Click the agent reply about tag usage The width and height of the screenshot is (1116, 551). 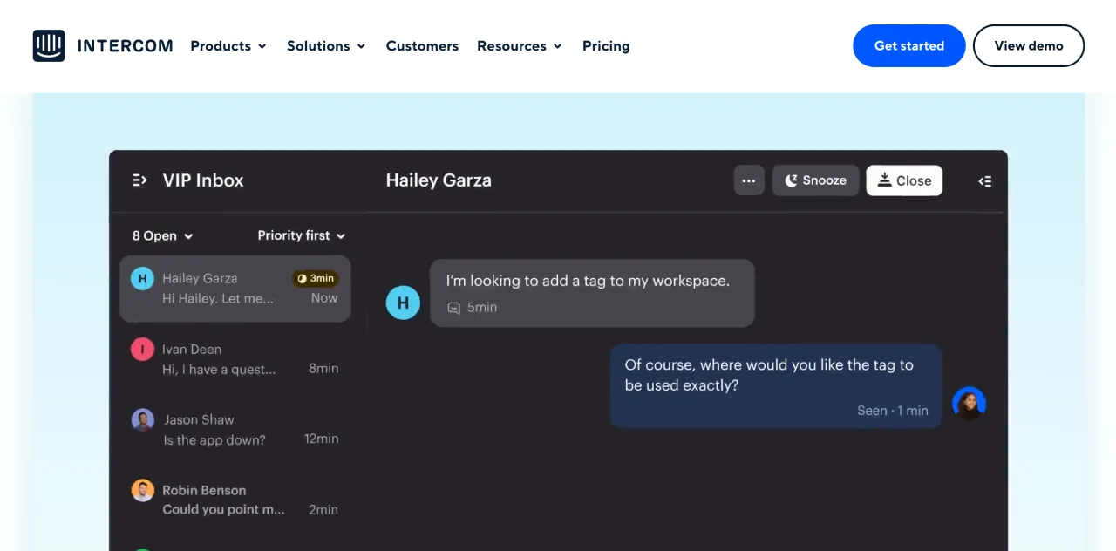pos(776,385)
